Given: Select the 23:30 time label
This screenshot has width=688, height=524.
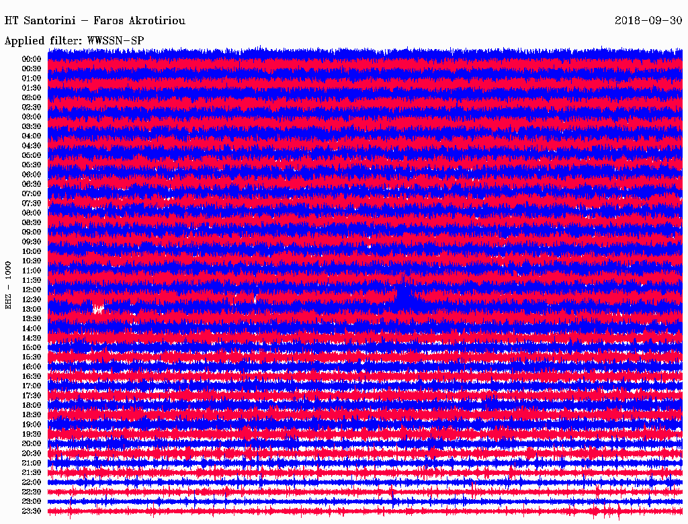Looking at the screenshot, I should 32,511.
